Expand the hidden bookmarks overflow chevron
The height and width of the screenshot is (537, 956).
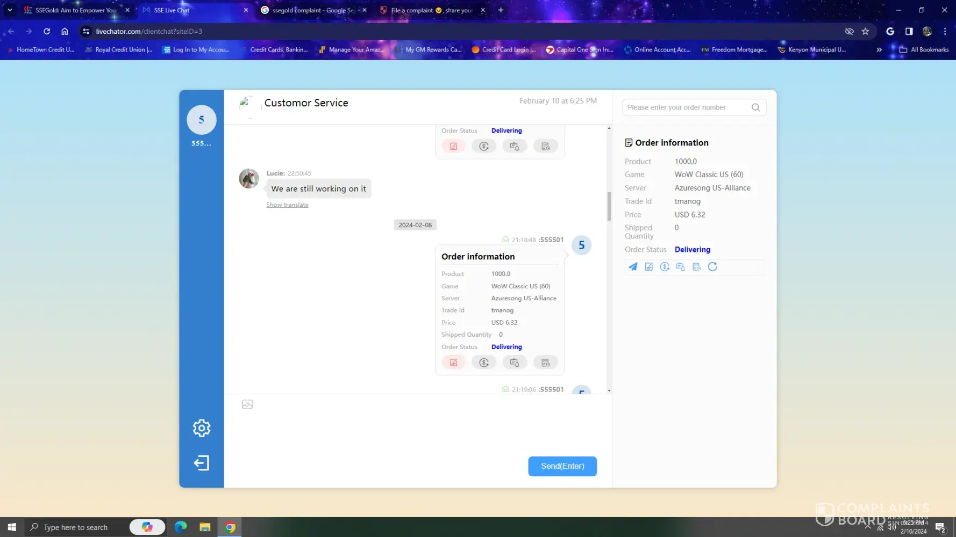coord(879,49)
